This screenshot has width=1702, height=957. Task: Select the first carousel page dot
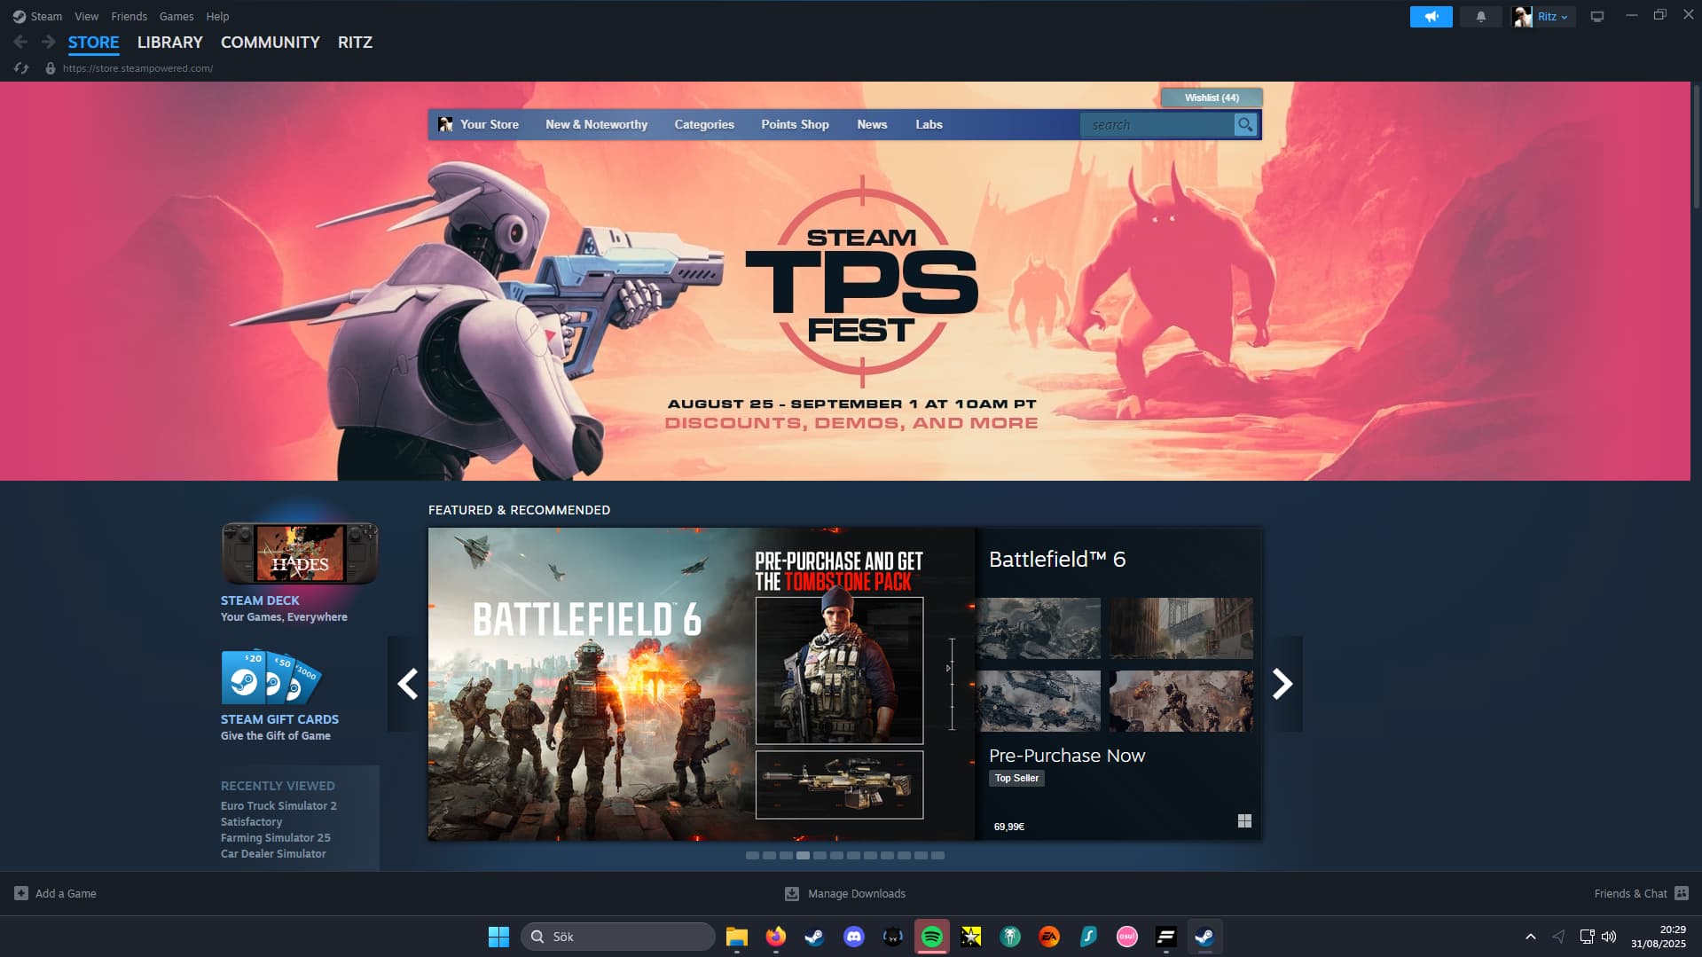(752, 856)
